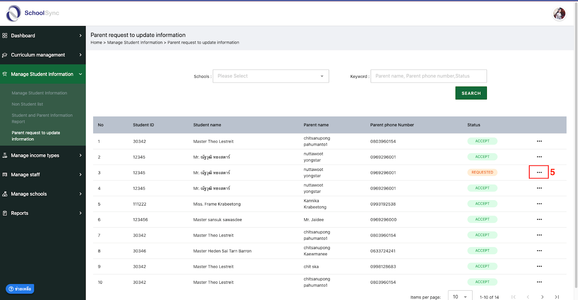Image resolution: width=578 pixels, height=300 pixels.
Task: Open the Schools Please Select dropdown
Action: tap(271, 76)
